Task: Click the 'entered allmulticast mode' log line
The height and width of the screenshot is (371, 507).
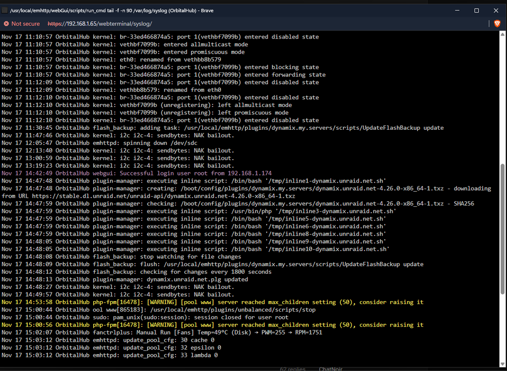Action: point(125,44)
